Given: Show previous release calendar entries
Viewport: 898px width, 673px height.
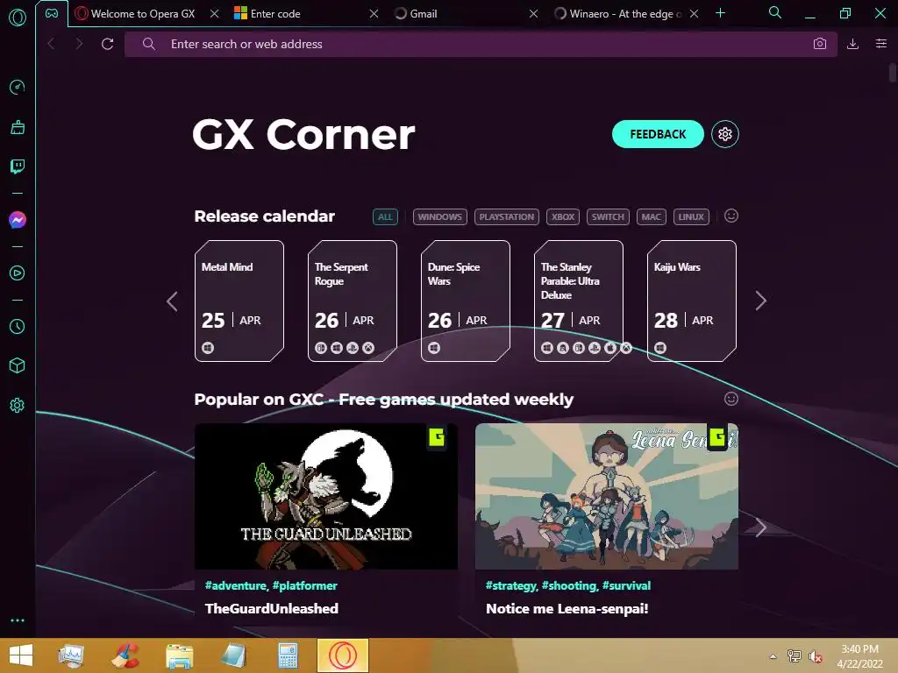Looking at the screenshot, I should (x=172, y=301).
